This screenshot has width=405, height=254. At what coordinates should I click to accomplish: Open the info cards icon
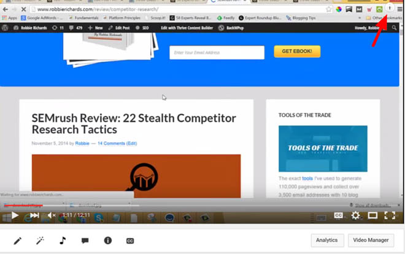(107, 241)
